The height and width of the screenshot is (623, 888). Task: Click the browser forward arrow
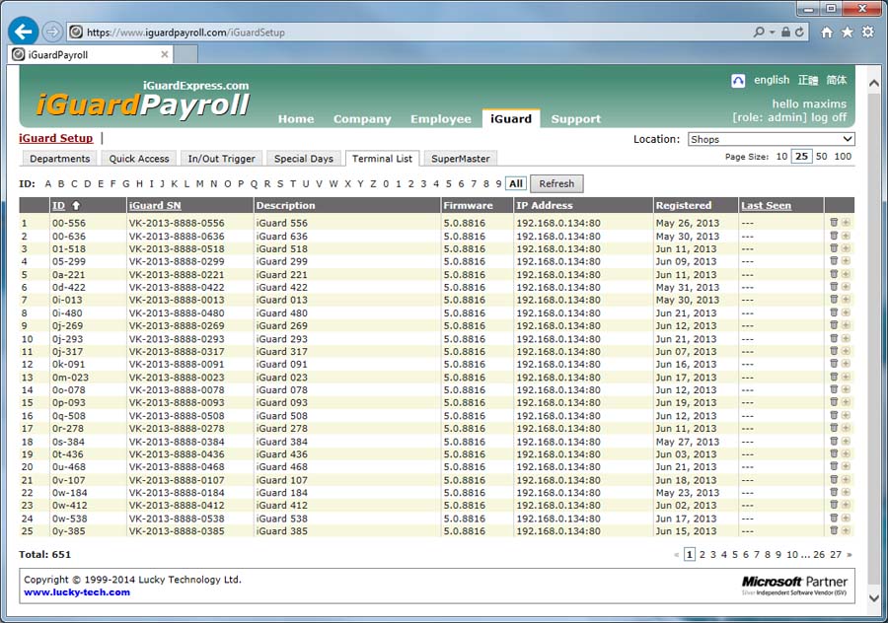52,32
